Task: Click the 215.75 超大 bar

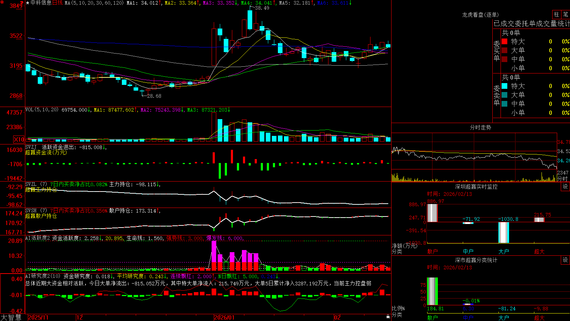Action: coord(539,220)
